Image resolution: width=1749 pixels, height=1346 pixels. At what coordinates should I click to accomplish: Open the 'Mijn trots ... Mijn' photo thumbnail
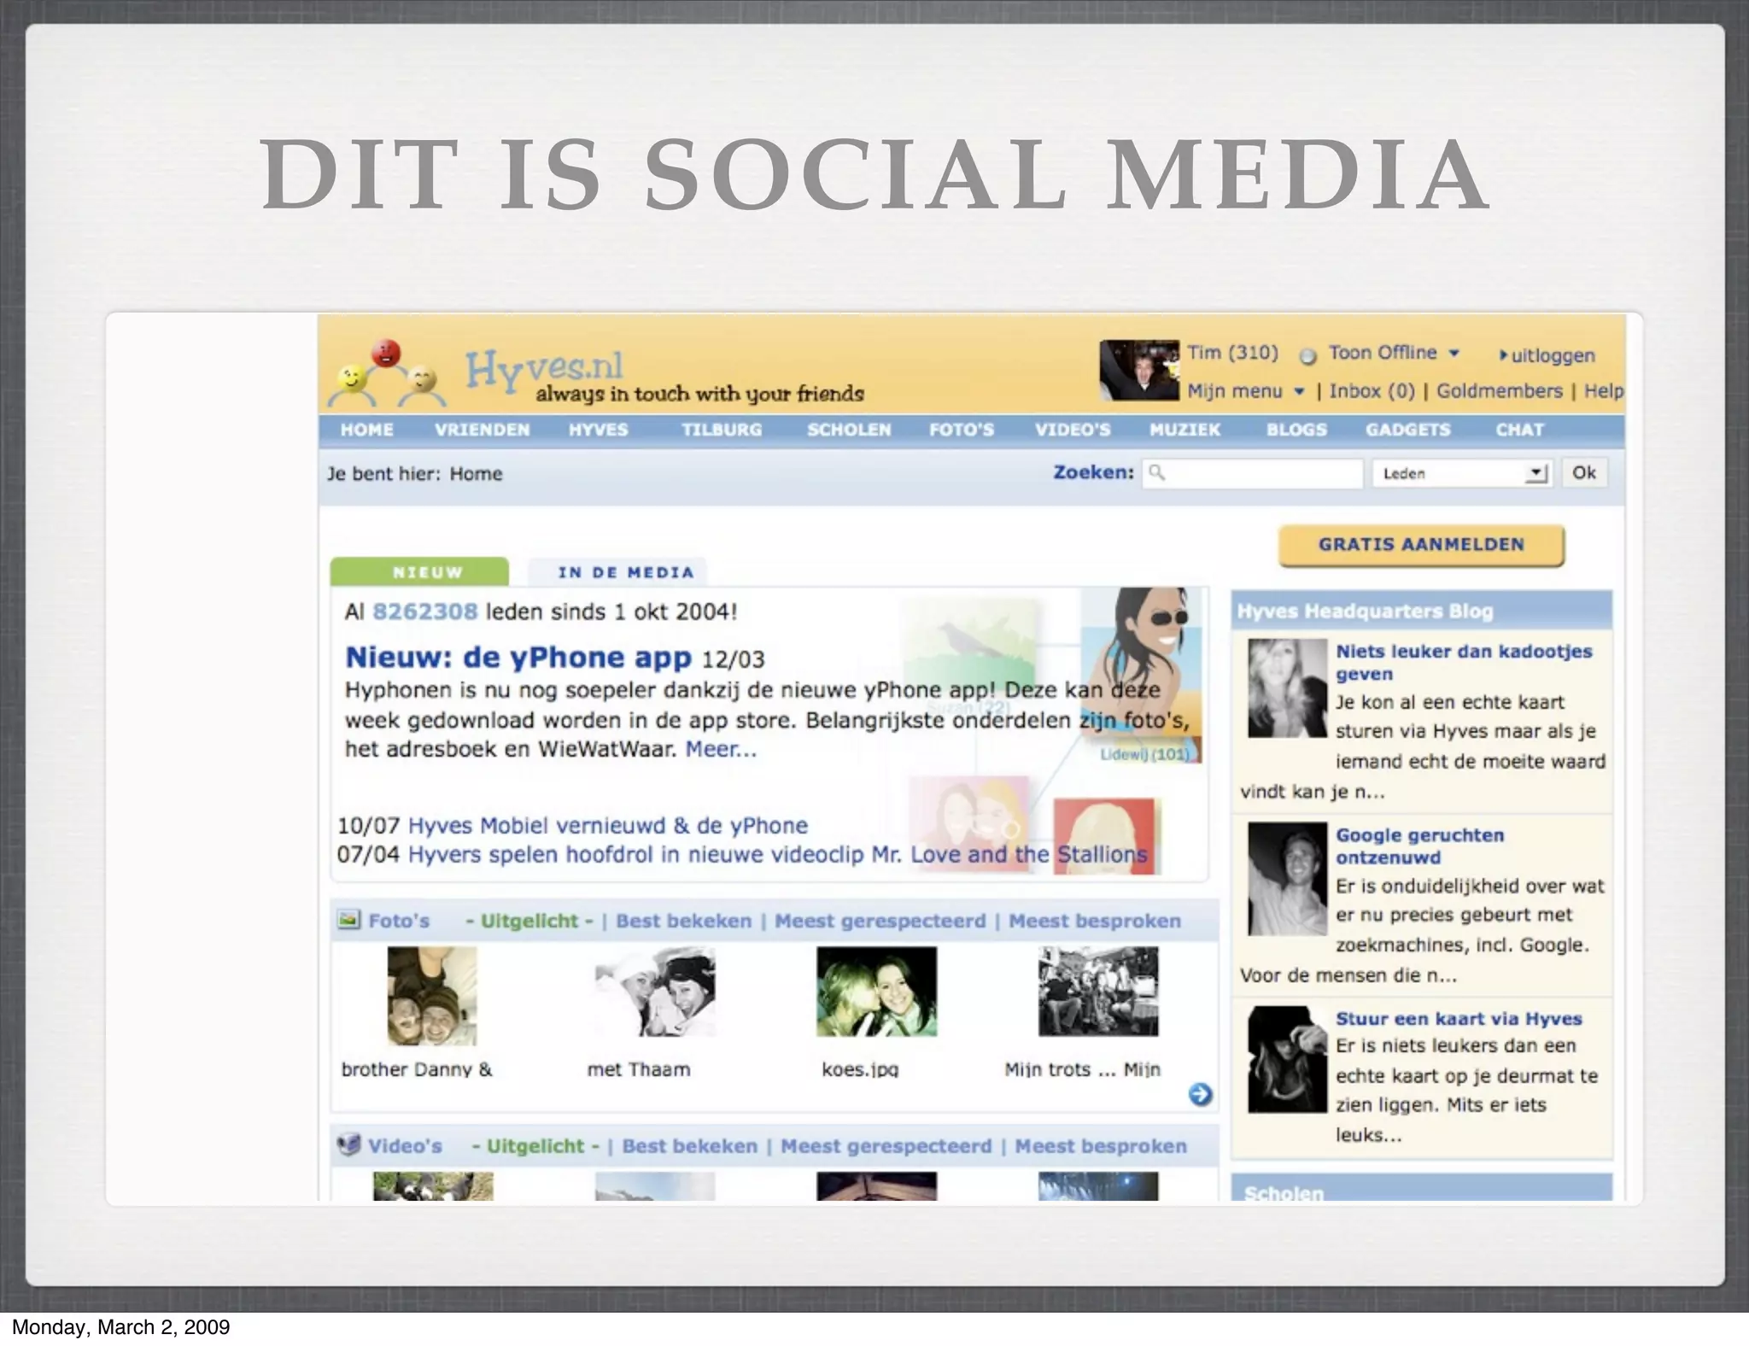pos(1098,992)
